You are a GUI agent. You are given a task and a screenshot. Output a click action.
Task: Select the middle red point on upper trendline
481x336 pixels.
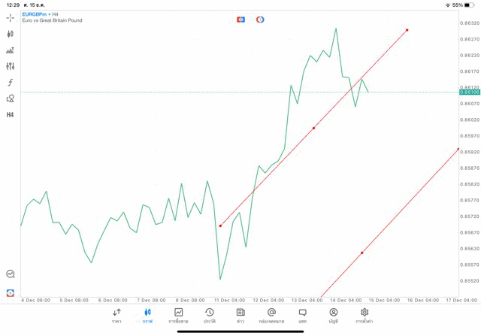pos(313,129)
